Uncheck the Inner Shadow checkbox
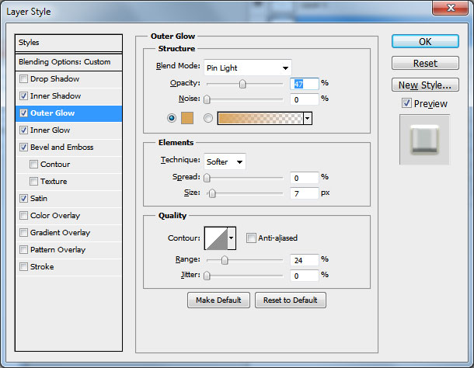 coord(23,96)
